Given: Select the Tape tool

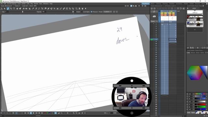Looking at the screenshot, I should click(x=27, y=9).
